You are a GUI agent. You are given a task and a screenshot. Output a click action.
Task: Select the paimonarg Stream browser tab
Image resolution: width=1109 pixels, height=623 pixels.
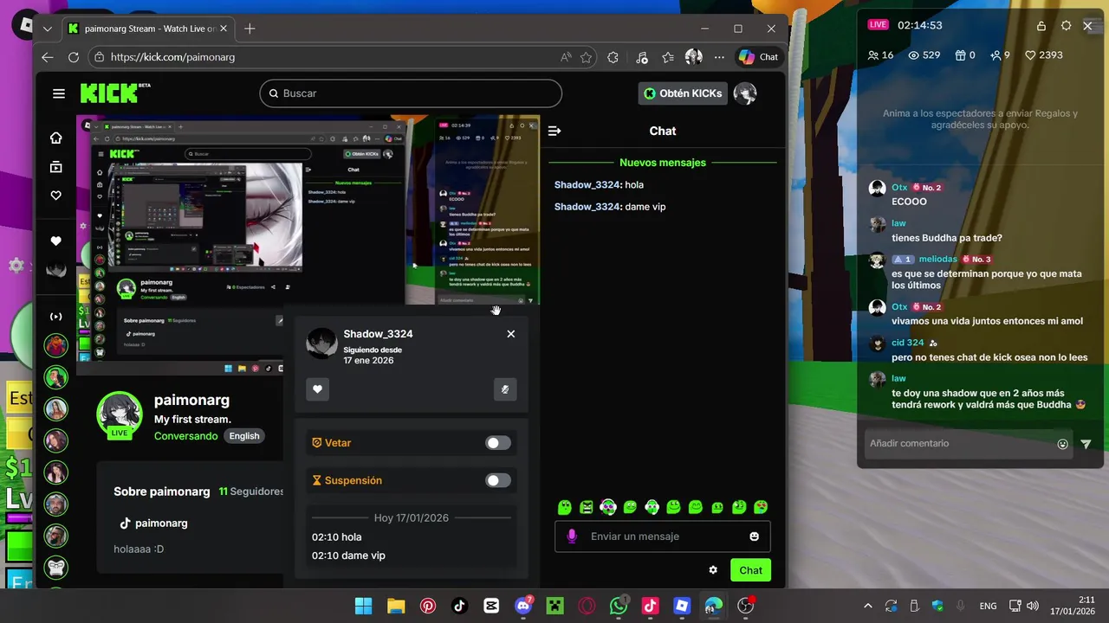click(147, 29)
